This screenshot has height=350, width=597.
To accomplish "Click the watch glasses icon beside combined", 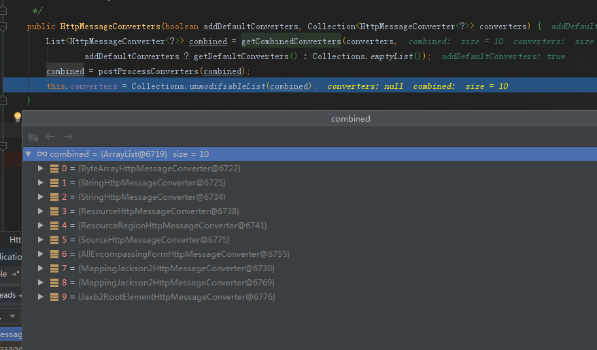I will 42,154.
